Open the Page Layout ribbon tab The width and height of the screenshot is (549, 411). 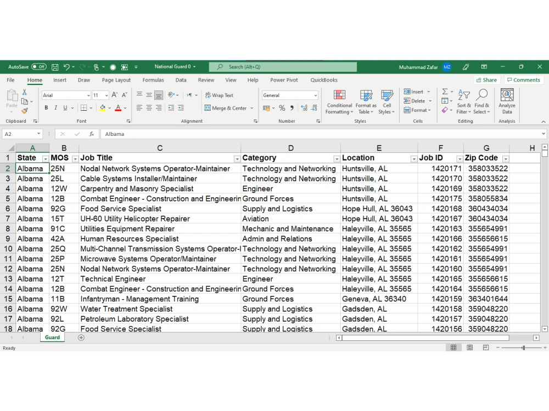(x=116, y=80)
